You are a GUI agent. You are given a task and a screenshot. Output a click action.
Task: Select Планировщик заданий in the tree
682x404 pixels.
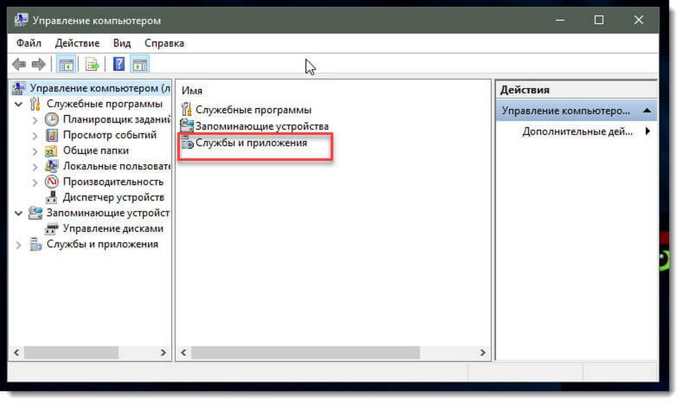[117, 119]
